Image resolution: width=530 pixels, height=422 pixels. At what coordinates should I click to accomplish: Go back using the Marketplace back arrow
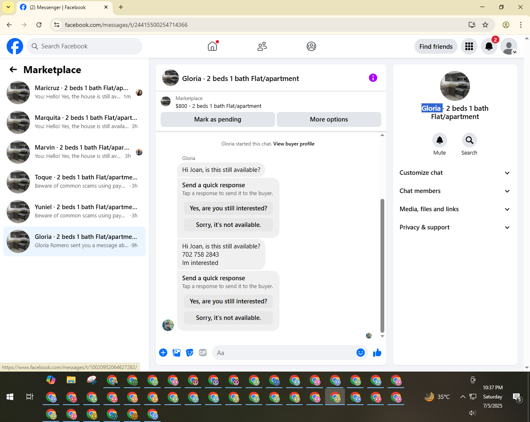click(13, 70)
